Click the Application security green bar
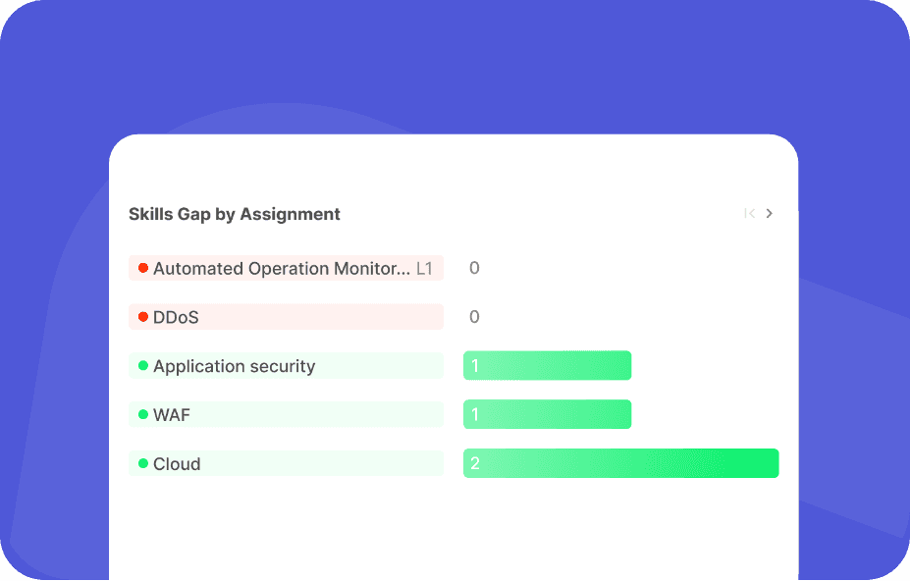The image size is (910, 581). pos(548,366)
